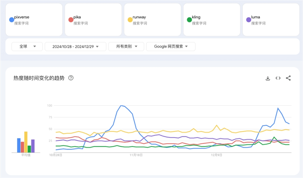303x178 pixels.
Task: Open the 2024/10/28 - 2024/12/29 date range picker
Action: click(75, 47)
